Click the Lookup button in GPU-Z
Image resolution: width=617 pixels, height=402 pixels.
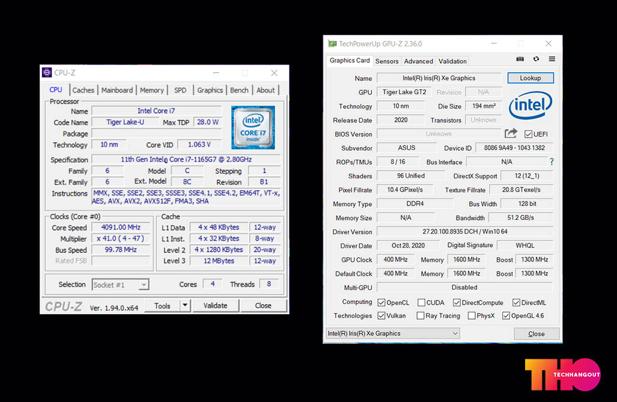point(530,78)
